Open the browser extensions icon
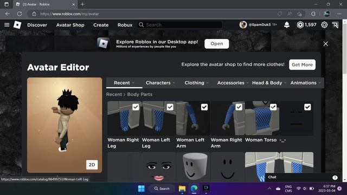The height and width of the screenshot is (195, 347). point(313,14)
